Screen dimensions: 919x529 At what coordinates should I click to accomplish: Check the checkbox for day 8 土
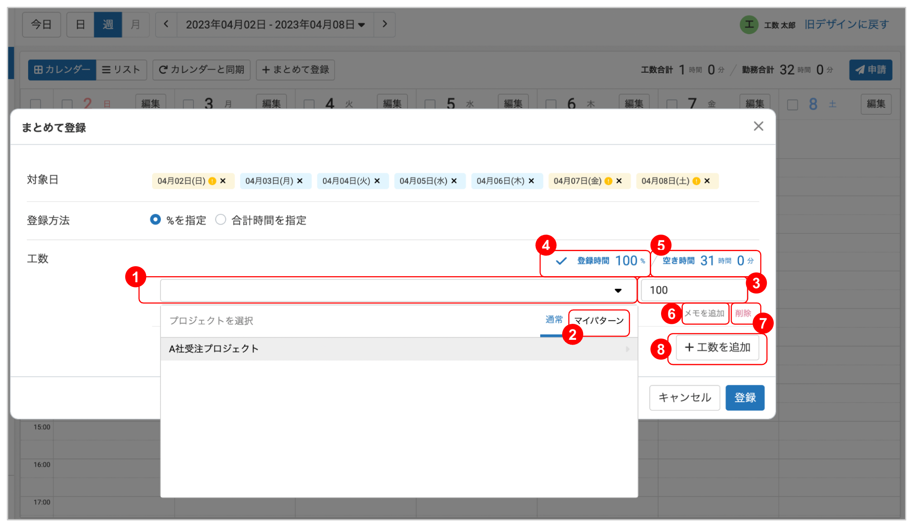(792, 105)
